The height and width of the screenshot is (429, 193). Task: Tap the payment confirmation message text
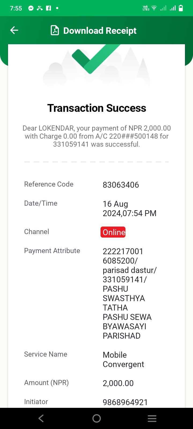(96, 136)
